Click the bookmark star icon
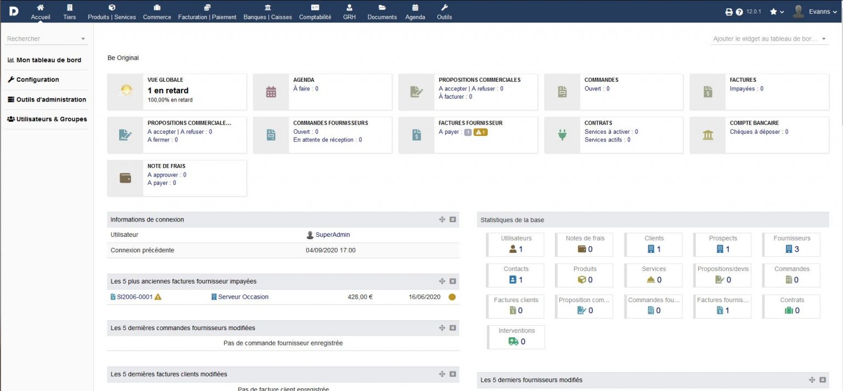This screenshot has width=843, height=391. [x=772, y=11]
